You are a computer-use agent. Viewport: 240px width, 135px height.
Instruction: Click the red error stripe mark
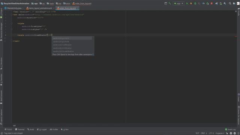pyautogui.click(x=236, y=36)
